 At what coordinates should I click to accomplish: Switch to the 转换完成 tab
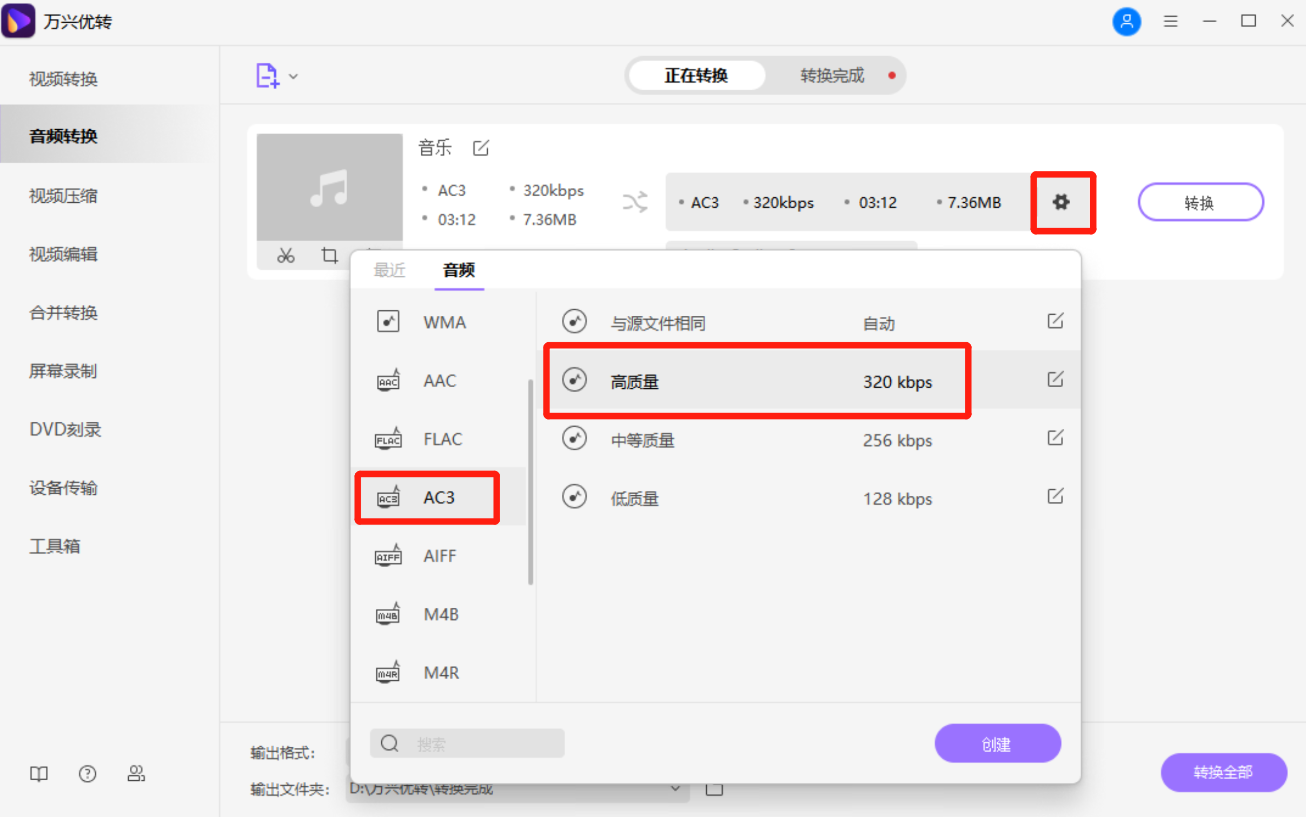pyautogui.click(x=831, y=75)
